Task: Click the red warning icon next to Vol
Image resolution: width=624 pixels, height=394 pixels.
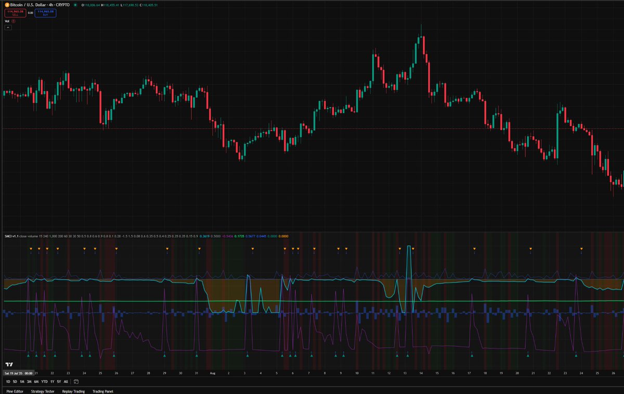Action: click(14, 21)
